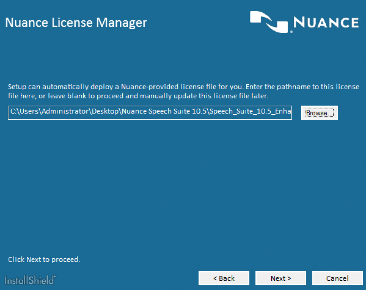Click the Nuance License Manager title
Image resolution: width=366 pixels, height=290 pixels.
coord(76,22)
